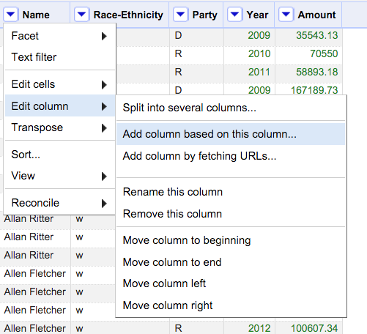The width and height of the screenshot is (367, 334).
Task: Select Move column right
Action: coord(231,305)
